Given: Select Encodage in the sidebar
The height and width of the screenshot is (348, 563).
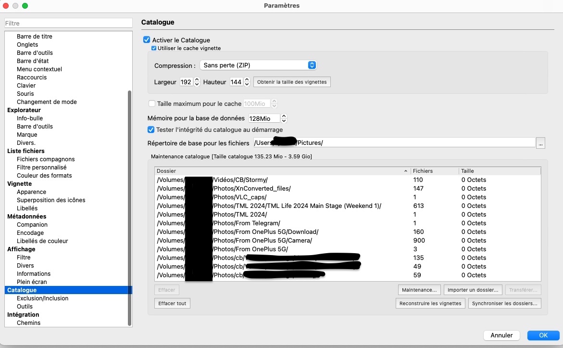Looking at the screenshot, I should [x=30, y=232].
